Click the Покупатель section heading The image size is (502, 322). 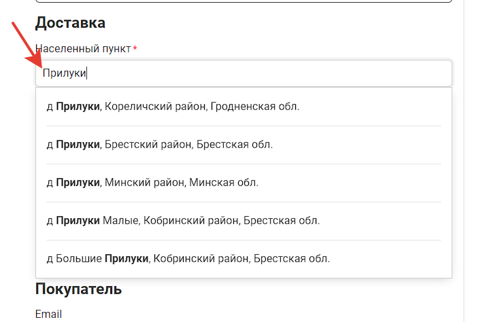(x=78, y=289)
